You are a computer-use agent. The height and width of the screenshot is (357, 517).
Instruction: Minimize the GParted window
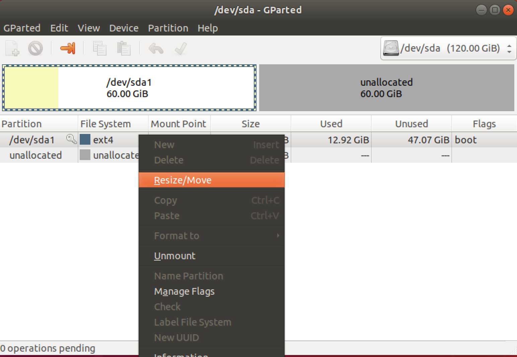(481, 10)
